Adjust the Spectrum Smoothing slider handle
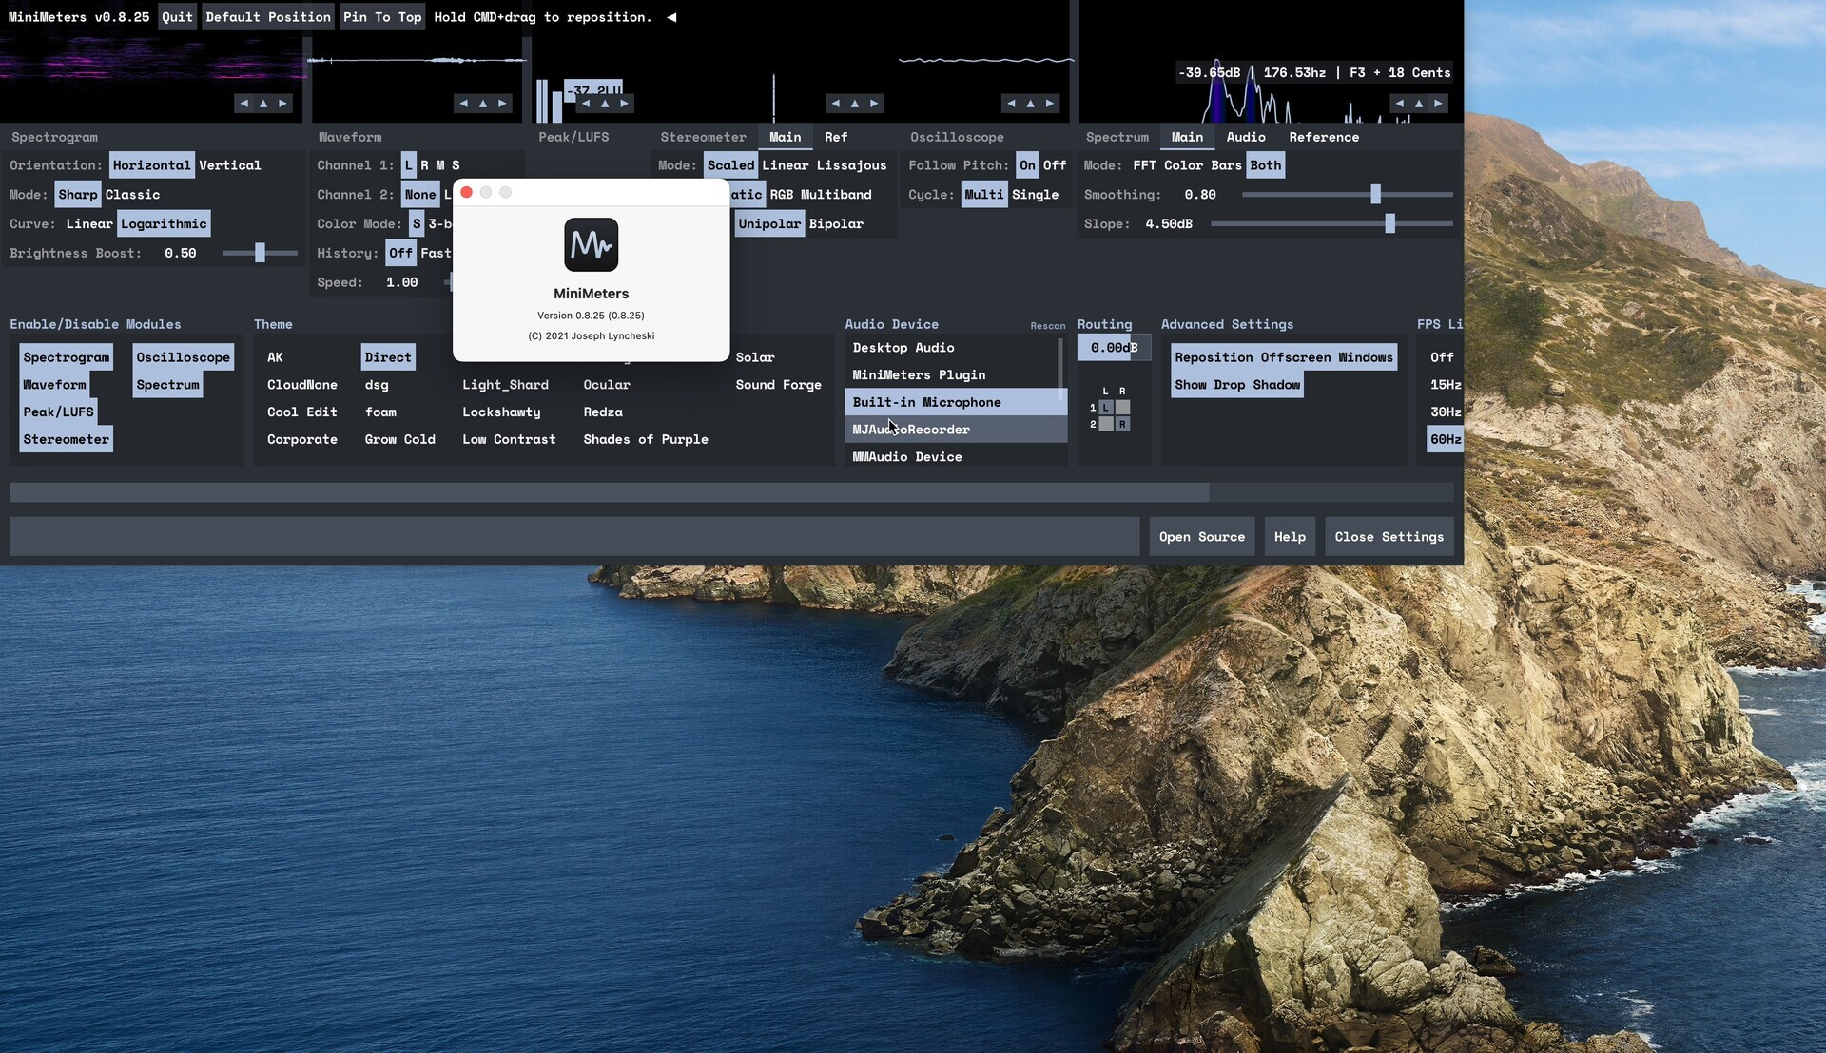 coord(1375,195)
